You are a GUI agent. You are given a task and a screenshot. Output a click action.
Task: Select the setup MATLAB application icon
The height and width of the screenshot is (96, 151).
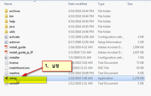[x=7, y=78]
